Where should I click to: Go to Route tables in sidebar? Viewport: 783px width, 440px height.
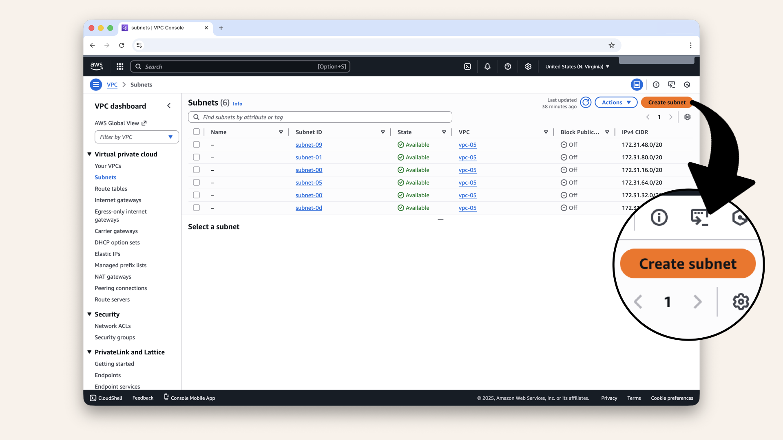[x=111, y=189]
